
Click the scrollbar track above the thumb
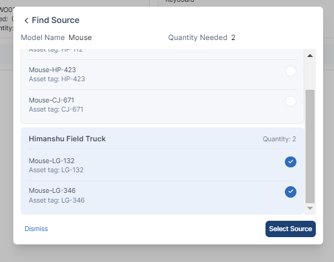[310, 75]
